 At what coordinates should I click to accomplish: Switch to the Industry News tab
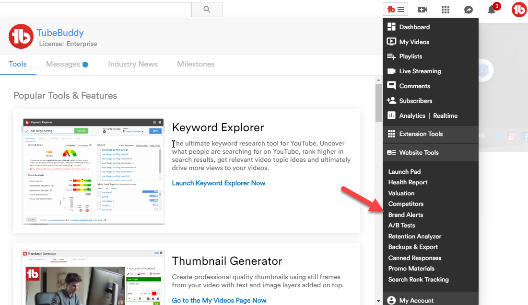tap(133, 64)
